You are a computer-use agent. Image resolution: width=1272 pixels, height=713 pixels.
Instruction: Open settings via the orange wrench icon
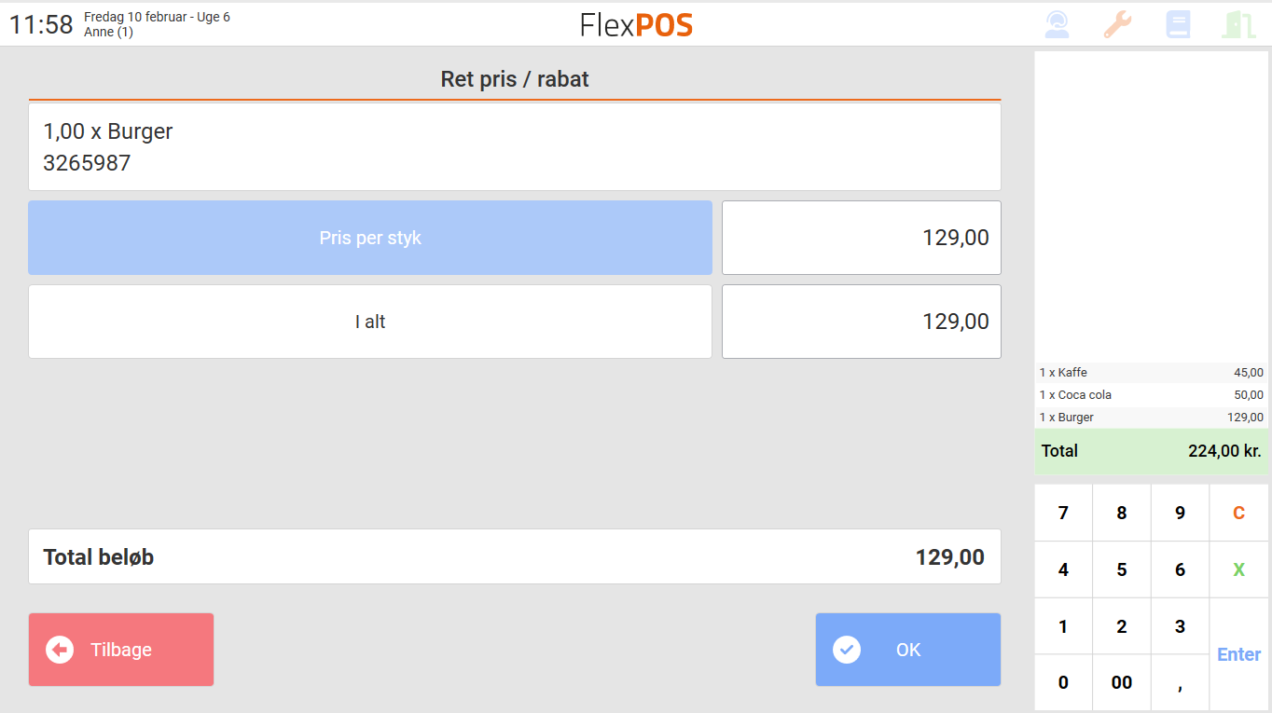1116,23
